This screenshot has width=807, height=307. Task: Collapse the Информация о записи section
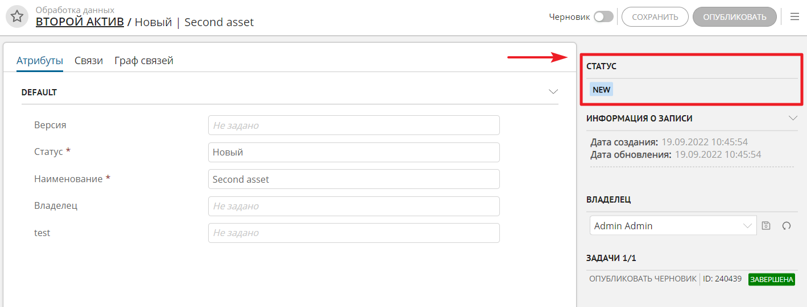tap(793, 119)
